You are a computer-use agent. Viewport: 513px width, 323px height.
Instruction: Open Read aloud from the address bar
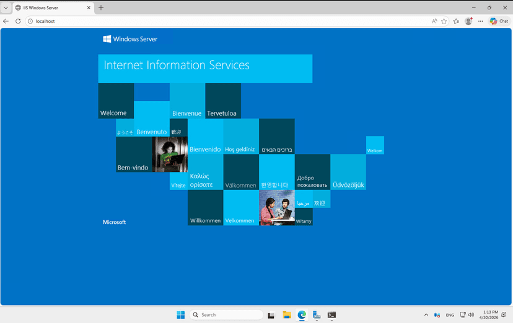(x=434, y=21)
